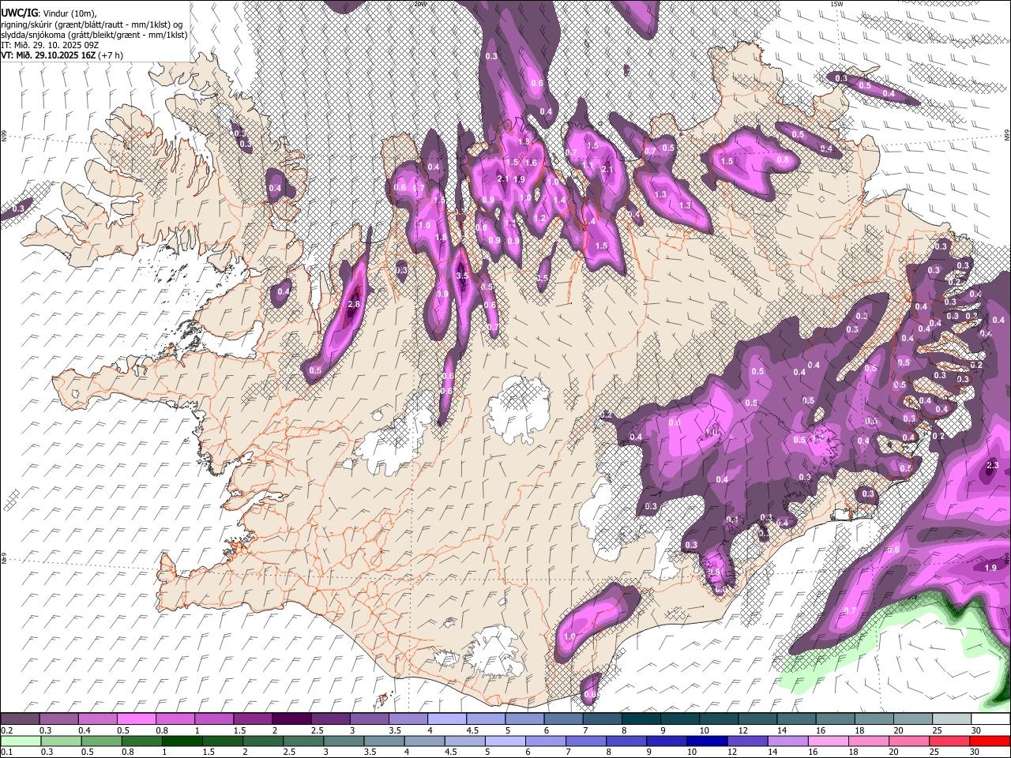Image resolution: width=1011 pixels, height=758 pixels.
Task: Select the bright red 30 rain legend swatch
Action: point(990,741)
